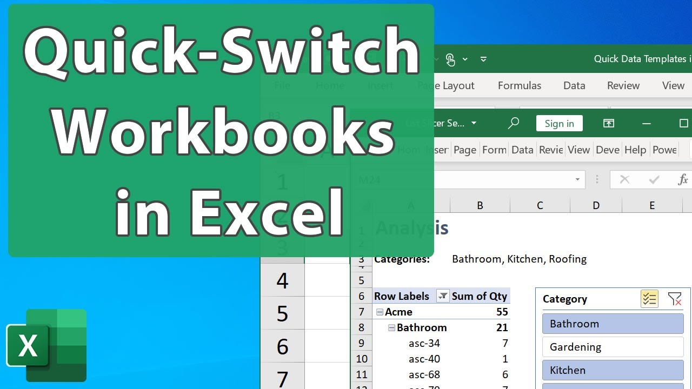Select column D header
Screen dimensions: 692x389
click(x=596, y=205)
